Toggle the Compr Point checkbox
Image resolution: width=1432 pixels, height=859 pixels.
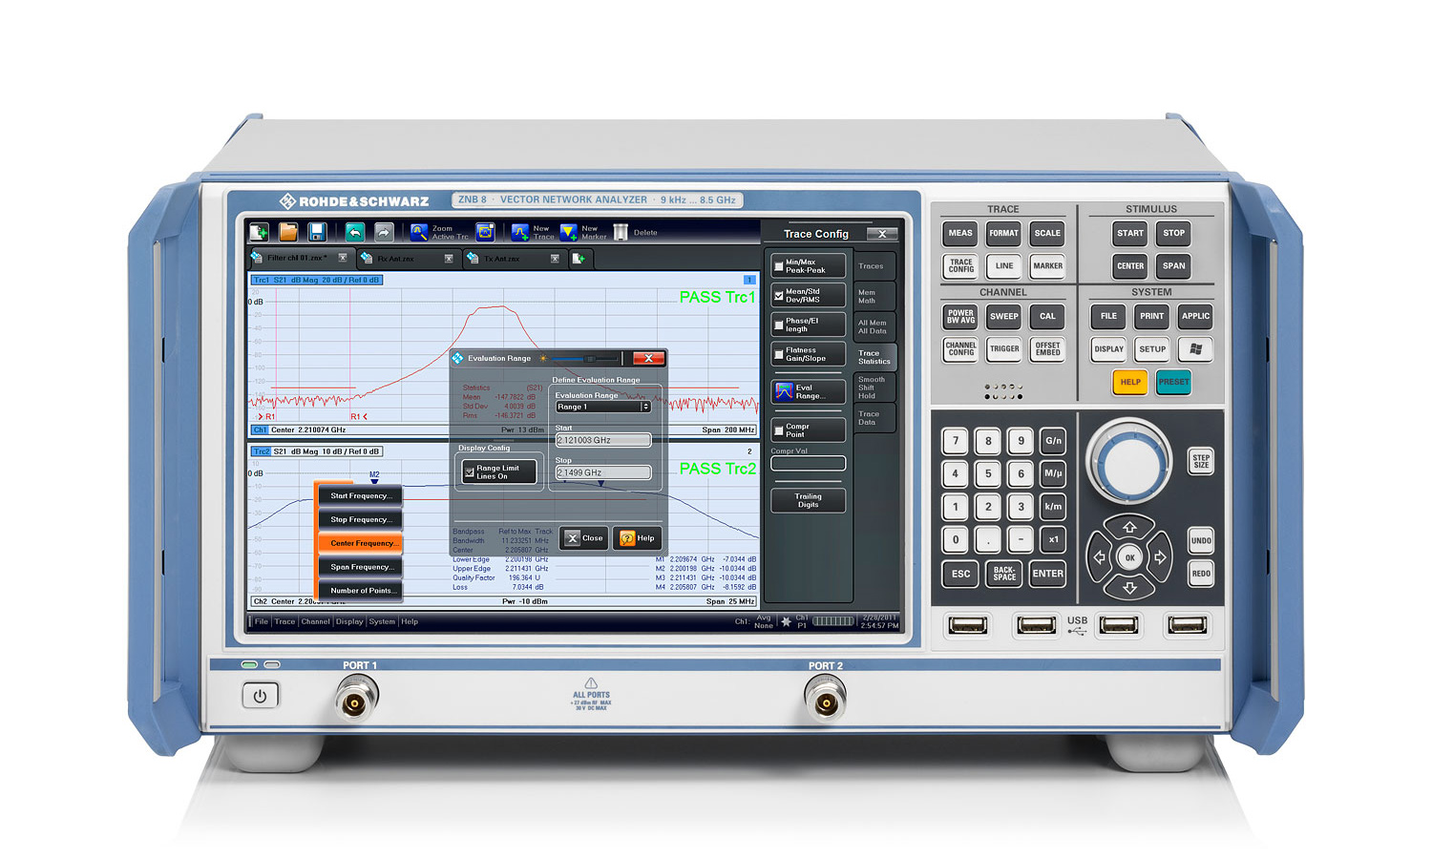click(x=778, y=430)
